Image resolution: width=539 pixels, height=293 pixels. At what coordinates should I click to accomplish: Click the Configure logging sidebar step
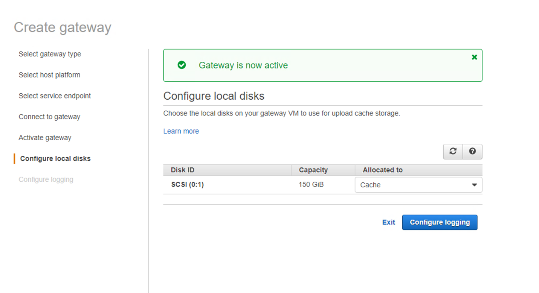tap(46, 179)
